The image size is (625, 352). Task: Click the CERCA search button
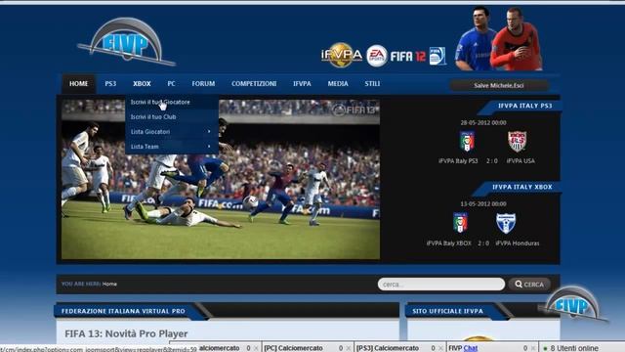[x=529, y=285]
